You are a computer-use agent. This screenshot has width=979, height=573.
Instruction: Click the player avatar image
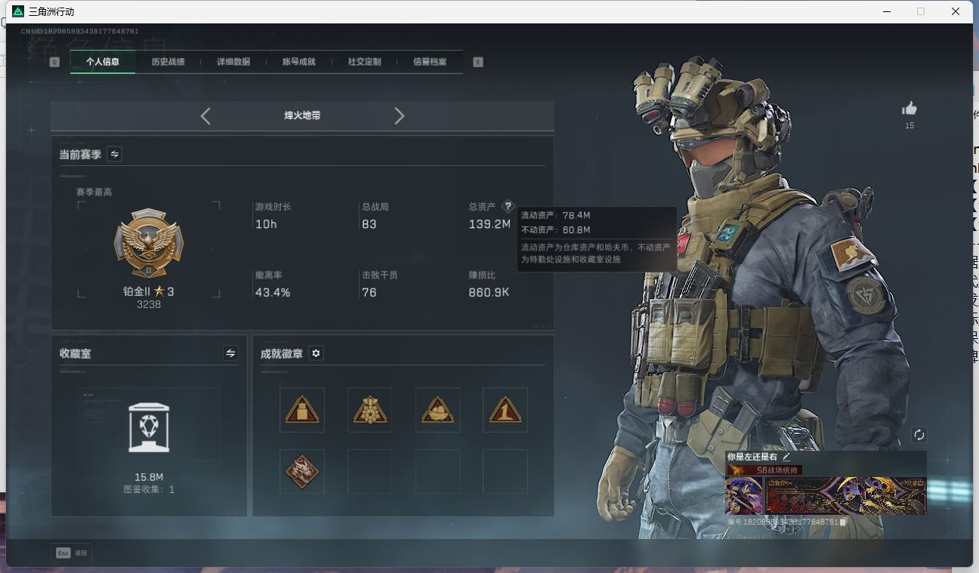(743, 496)
